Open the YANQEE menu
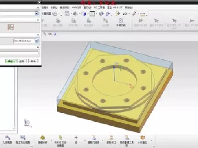 77,7
